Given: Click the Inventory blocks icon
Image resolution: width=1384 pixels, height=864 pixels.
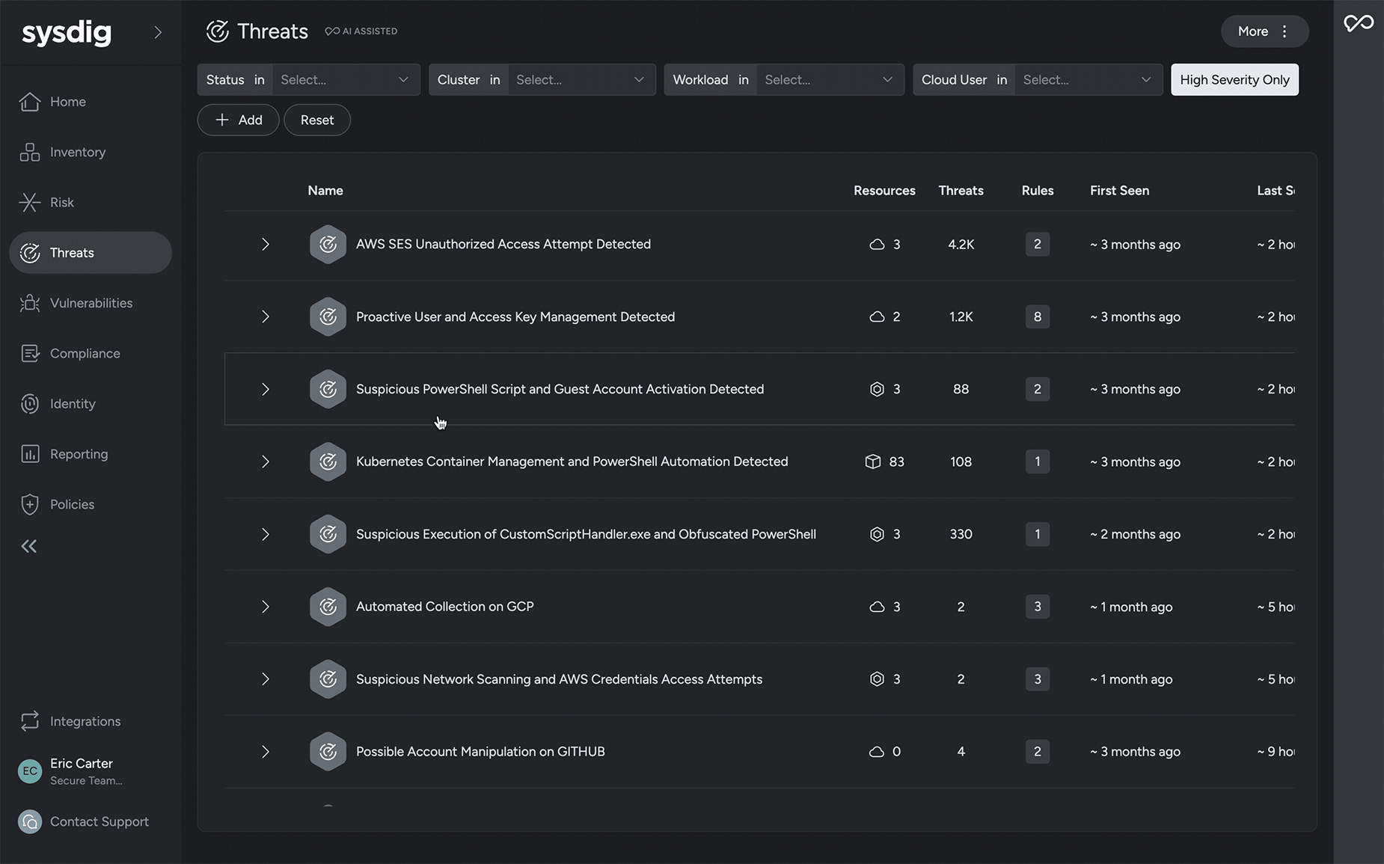Looking at the screenshot, I should (30, 152).
